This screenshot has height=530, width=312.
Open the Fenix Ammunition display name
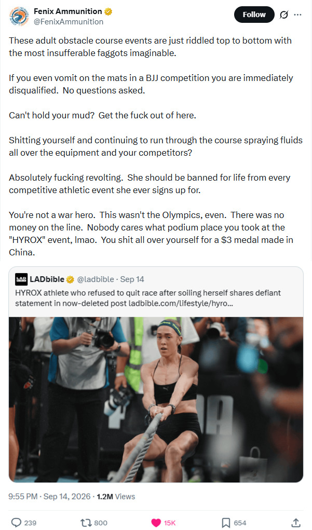[68, 11]
